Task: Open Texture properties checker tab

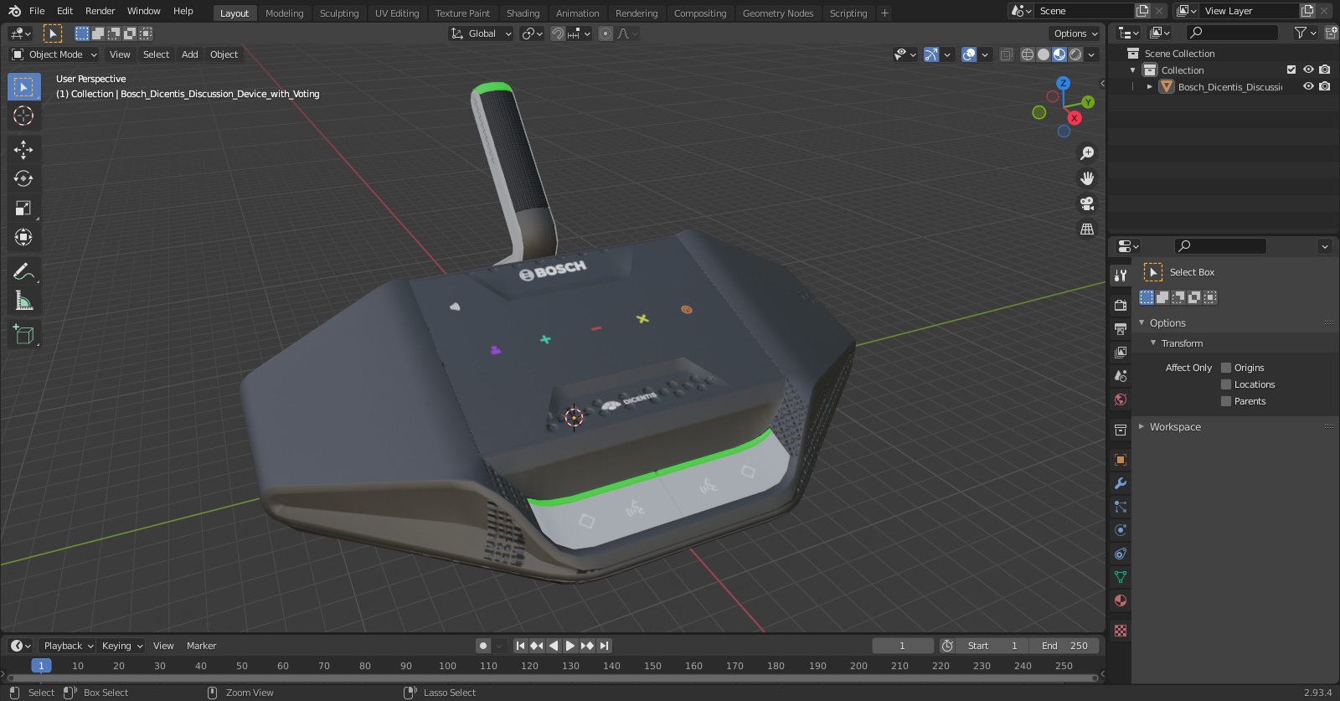Action: [x=1120, y=630]
